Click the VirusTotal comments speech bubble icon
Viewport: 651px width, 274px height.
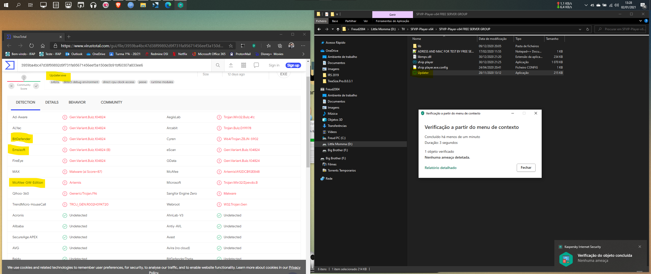[x=256, y=65]
